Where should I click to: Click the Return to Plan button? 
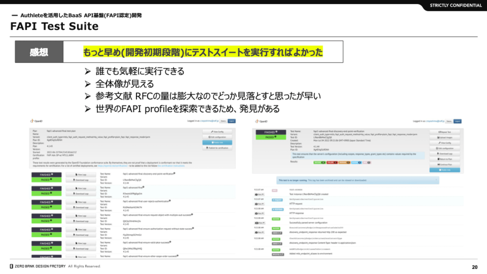pyautogui.click(x=445, y=159)
